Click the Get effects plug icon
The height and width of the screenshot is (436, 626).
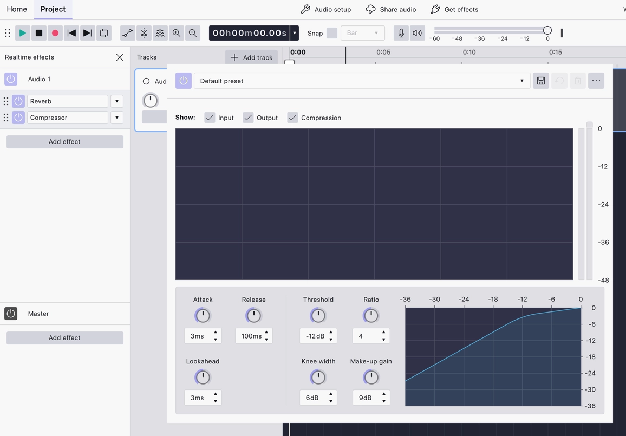tap(435, 9)
